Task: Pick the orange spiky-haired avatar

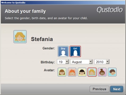Action: (x=72, y=72)
